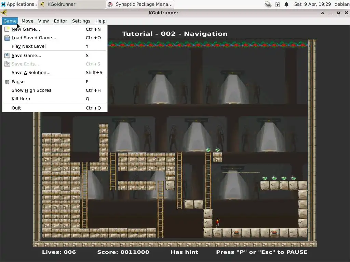Viewport: 350px width, 262px height.
Task: Choose Pause in the Game menu
Action: pyautogui.click(x=55, y=82)
